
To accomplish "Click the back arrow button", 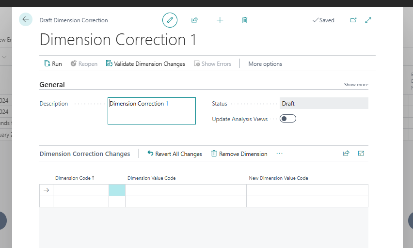I will (x=25, y=19).
